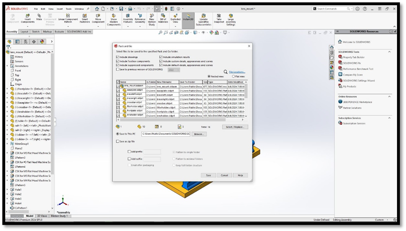406x231 pixels.
Task: Uncheck Include drawings checkbox
Action: (118, 57)
